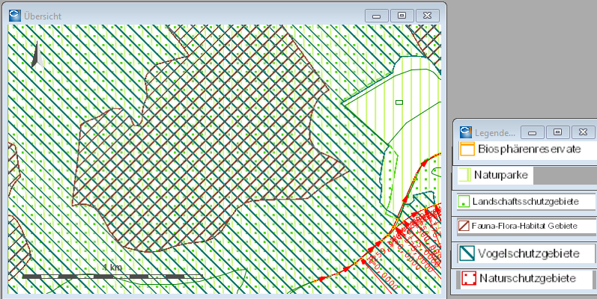Click the Naturschutzgebiete red legend symbol
Image resolution: width=597 pixels, height=299 pixels.
[469, 278]
